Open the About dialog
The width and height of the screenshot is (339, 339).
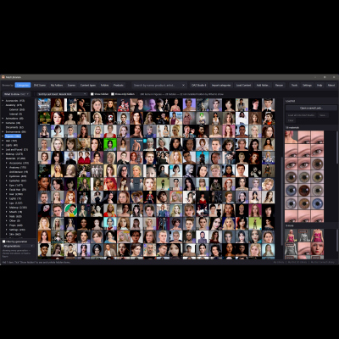pos(331,85)
